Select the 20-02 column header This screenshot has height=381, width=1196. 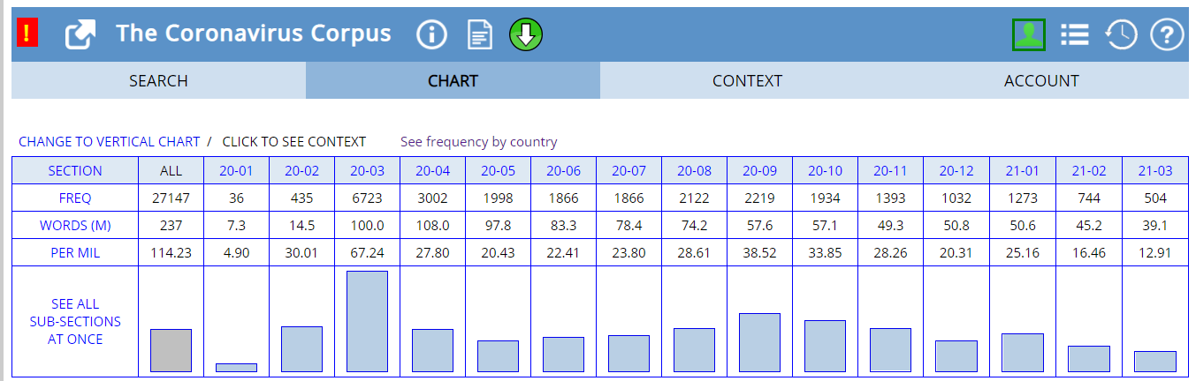[x=301, y=171]
